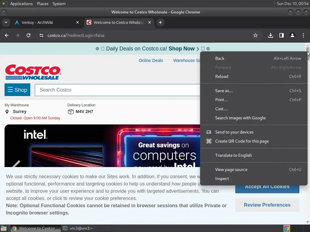Click Accept All Cookies button
310x232 pixels.
267,189
